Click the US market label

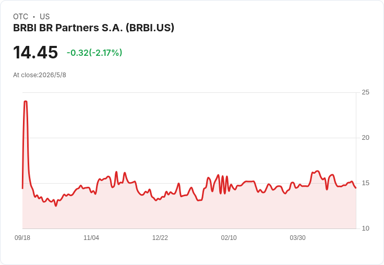(x=44, y=17)
